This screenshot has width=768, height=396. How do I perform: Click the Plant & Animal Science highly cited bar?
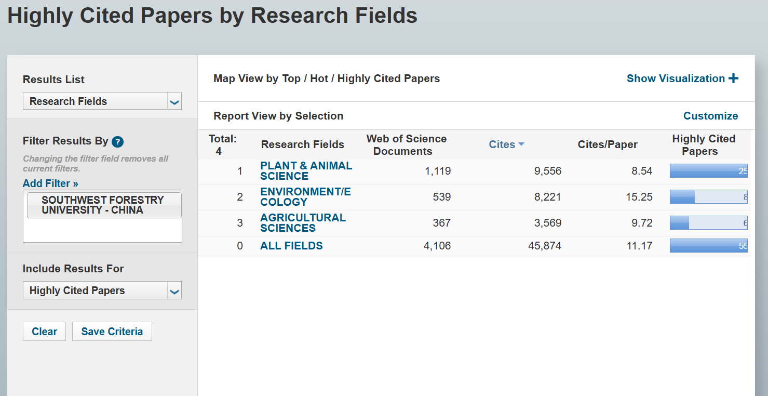click(708, 171)
